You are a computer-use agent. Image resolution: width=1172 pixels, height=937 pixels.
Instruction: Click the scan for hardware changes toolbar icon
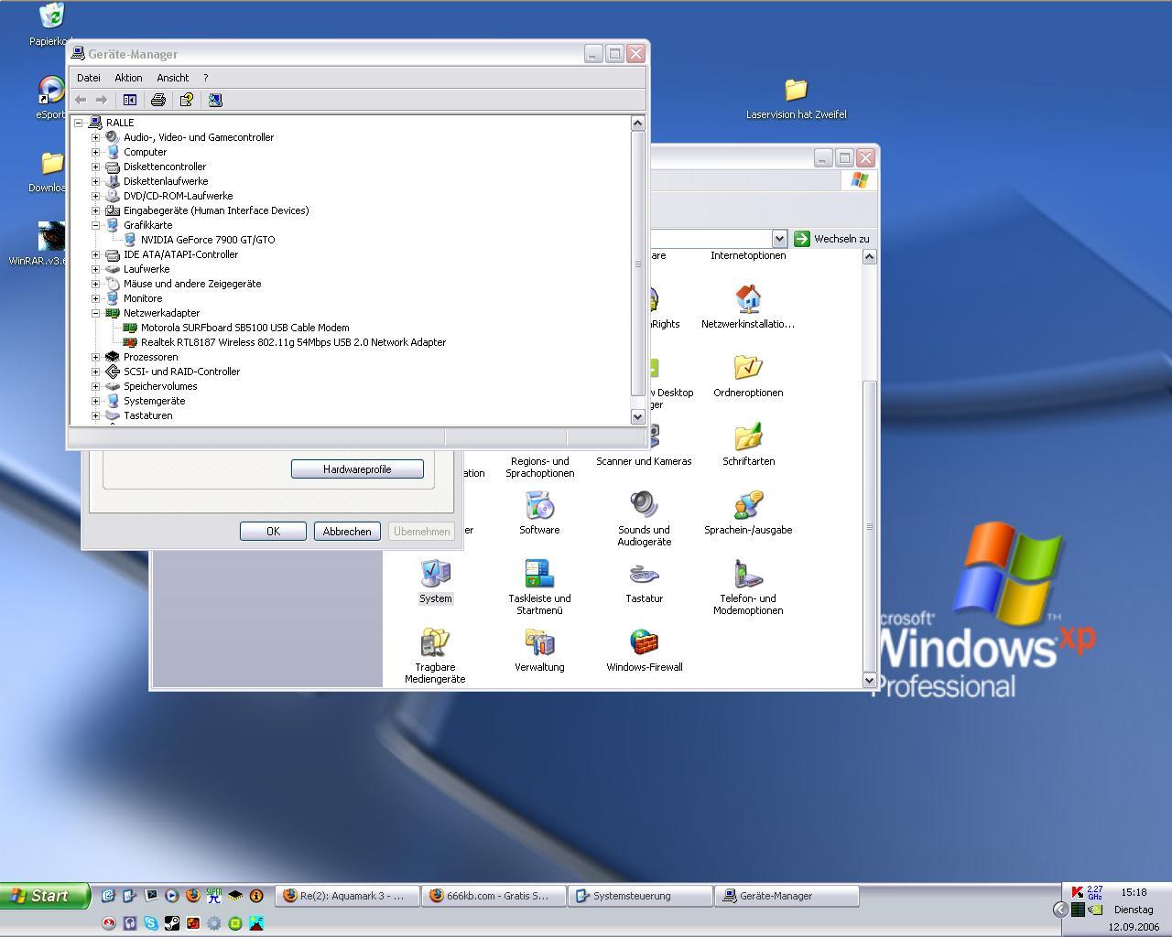coord(215,100)
